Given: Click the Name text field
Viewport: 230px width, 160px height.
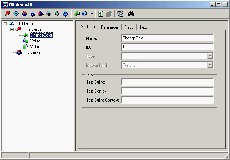Looking at the screenshot, I should [167, 38].
